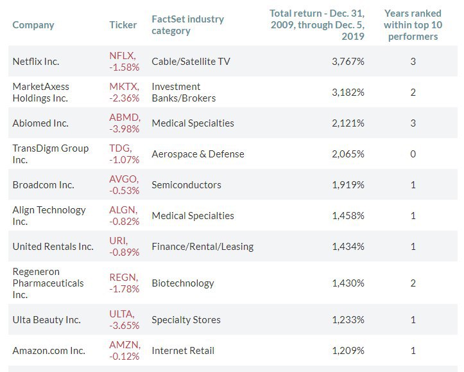The height and width of the screenshot is (372, 464).
Task: Click the Company column header
Action: click(33, 25)
